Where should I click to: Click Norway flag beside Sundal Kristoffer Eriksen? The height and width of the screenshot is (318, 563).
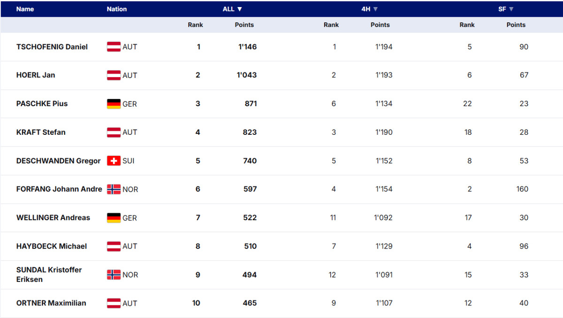tap(114, 275)
